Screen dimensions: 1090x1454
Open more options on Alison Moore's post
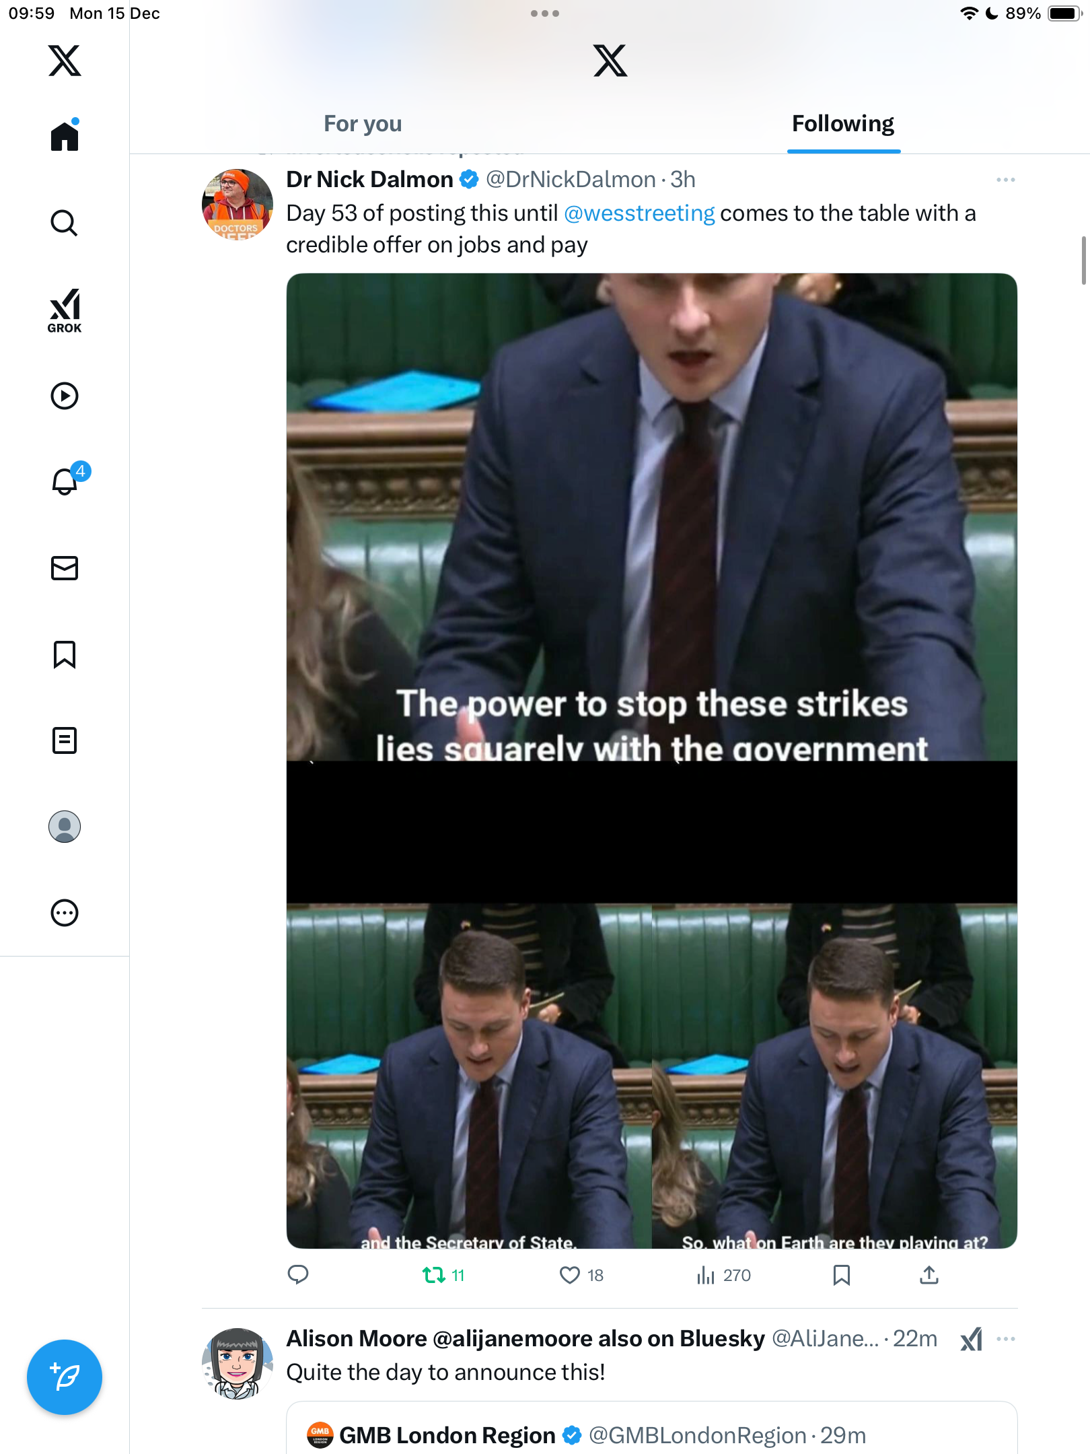(x=1005, y=1339)
